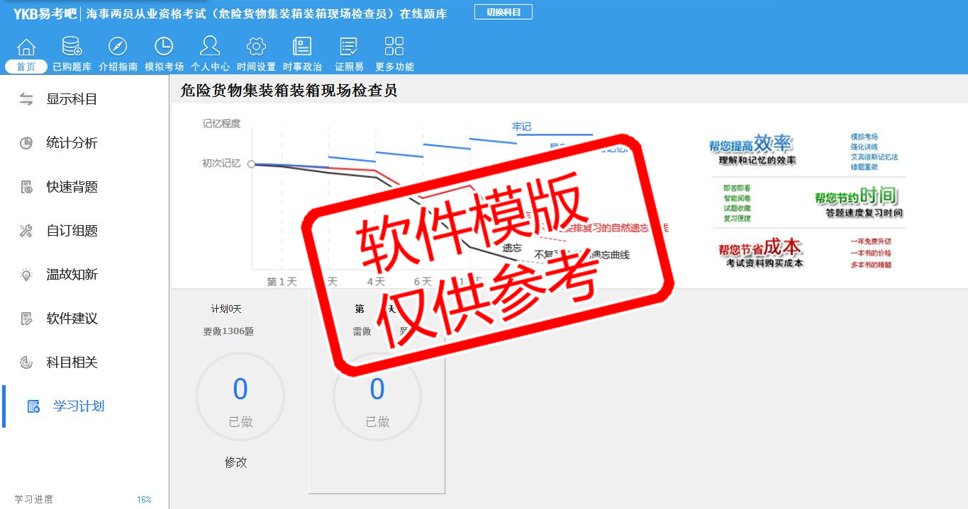968x509 pixels.
Task: Open 时事政治 news icon
Action: [x=302, y=47]
